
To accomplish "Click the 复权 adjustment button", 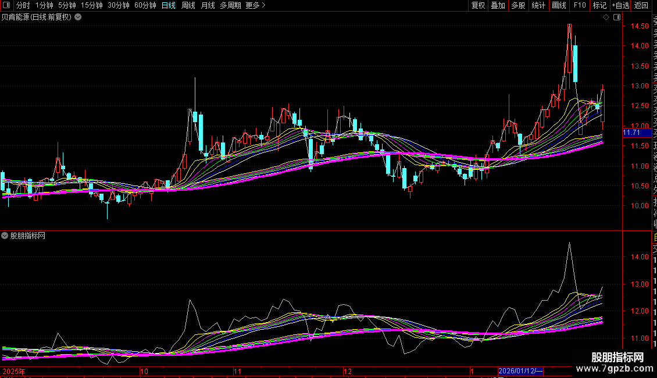I will [478, 5].
